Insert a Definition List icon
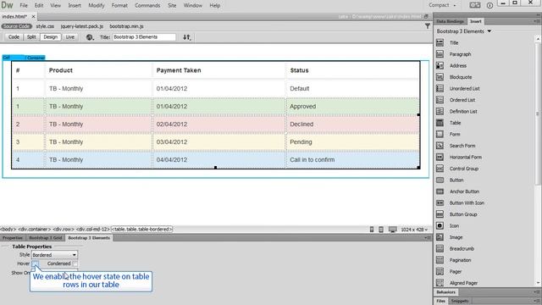Viewport: 542px width, 305px height. [x=440, y=111]
